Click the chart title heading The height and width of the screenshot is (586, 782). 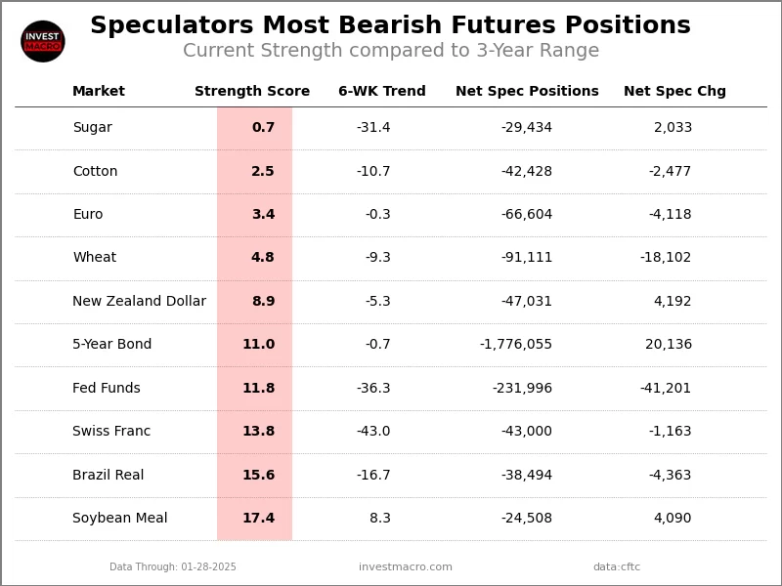pyautogui.click(x=390, y=26)
